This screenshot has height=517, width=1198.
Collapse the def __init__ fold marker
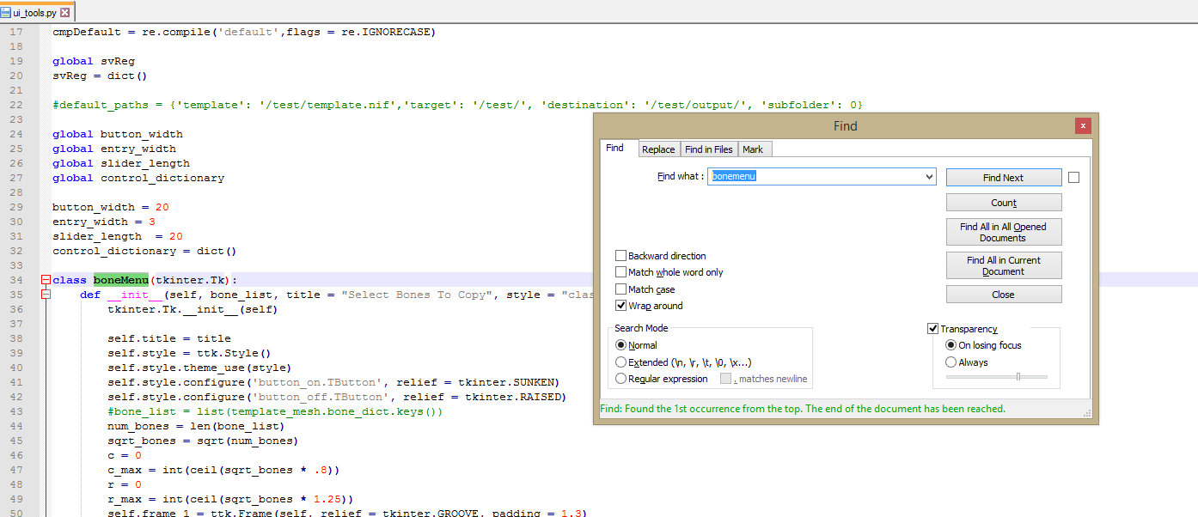(x=46, y=295)
